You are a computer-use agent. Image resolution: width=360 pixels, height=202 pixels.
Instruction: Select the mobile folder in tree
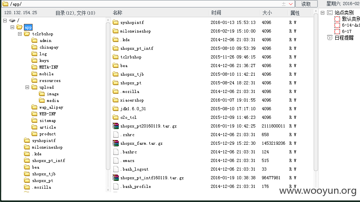click(x=46, y=74)
